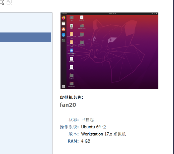
Task: Click the 4 GB memory value
Action: (x=86, y=141)
